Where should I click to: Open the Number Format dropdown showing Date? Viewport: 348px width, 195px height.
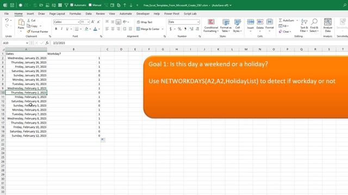(x=198, y=22)
